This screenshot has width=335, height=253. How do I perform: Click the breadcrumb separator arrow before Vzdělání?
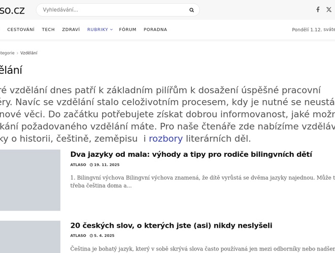18,53
